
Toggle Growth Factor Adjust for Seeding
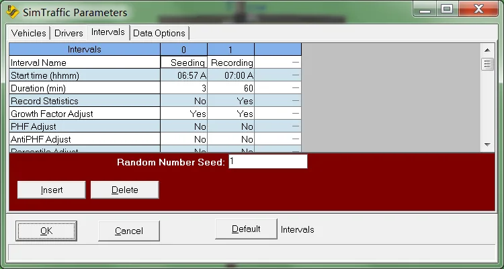[184, 114]
